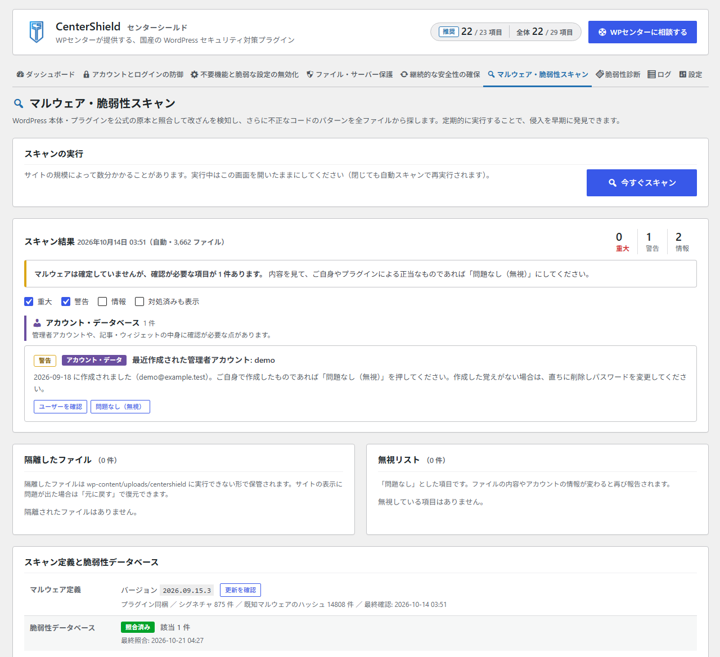Click the ユーザーを確認 button
The image size is (720, 657).
pos(60,407)
